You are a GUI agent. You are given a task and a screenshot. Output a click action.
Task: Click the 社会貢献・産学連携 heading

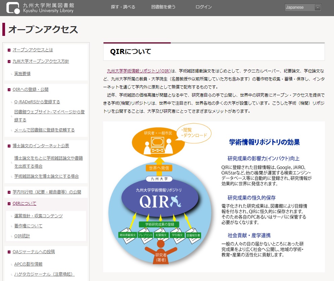(x=249, y=235)
